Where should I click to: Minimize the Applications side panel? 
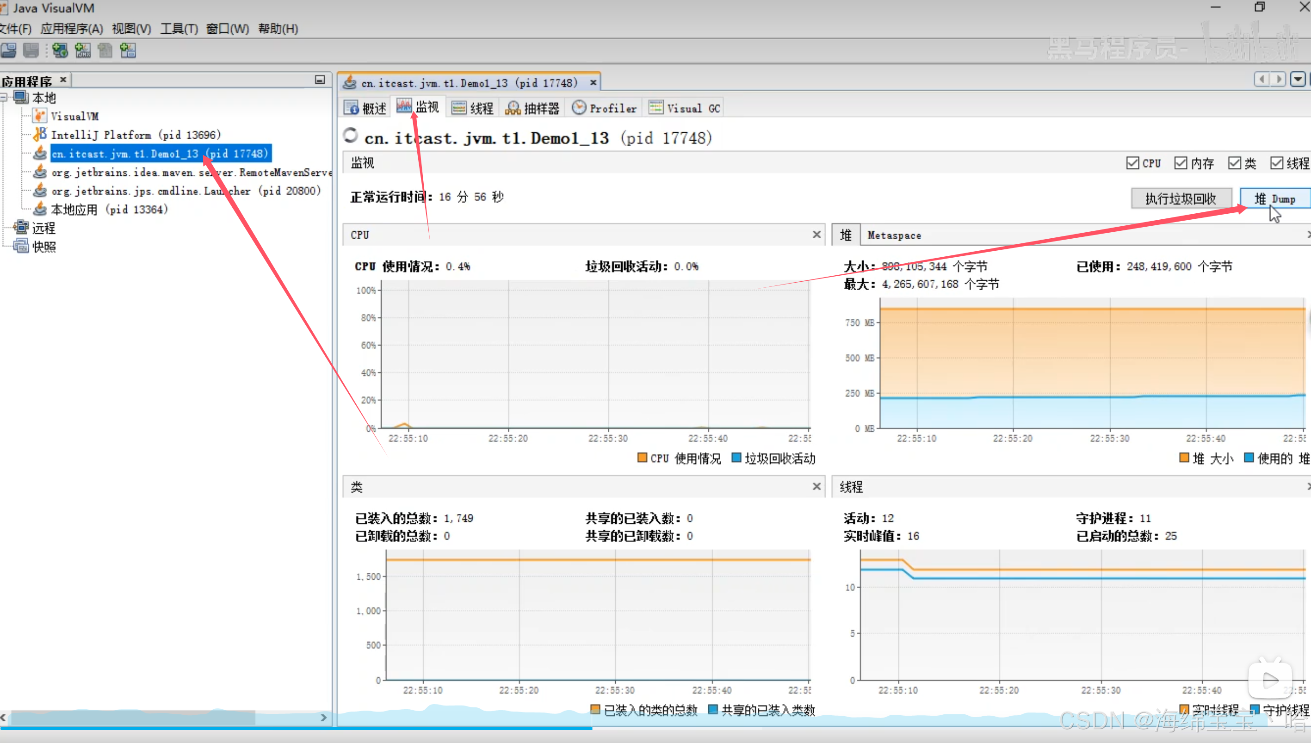pos(320,80)
